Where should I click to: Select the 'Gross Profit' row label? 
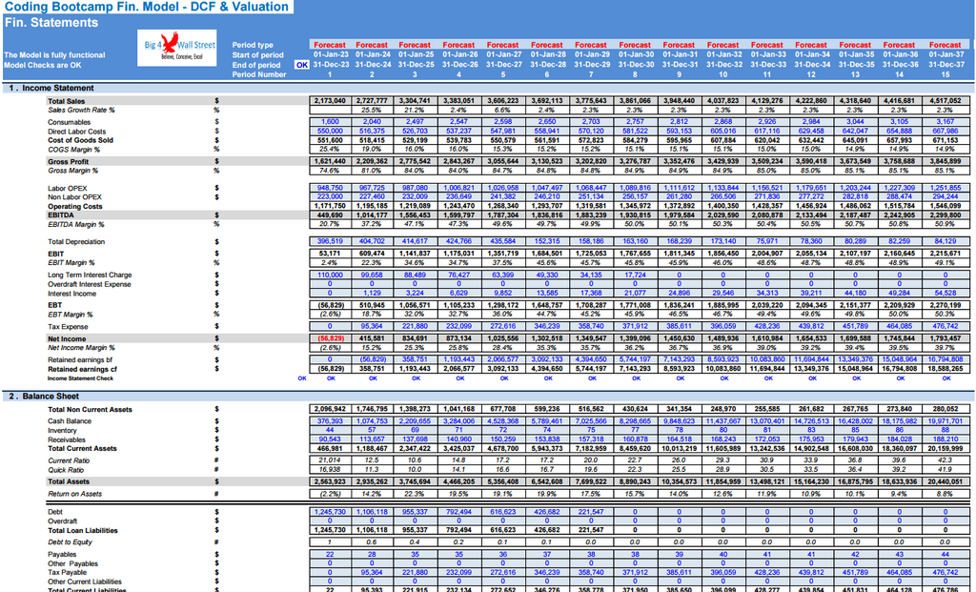pyautogui.click(x=68, y=161)
